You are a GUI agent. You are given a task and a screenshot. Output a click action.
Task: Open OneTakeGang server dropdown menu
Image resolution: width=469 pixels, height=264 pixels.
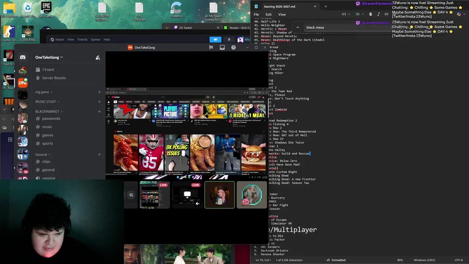(x=49, y=57)
